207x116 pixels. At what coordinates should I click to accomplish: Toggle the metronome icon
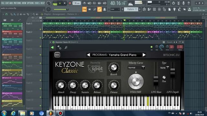coord(84,3)
